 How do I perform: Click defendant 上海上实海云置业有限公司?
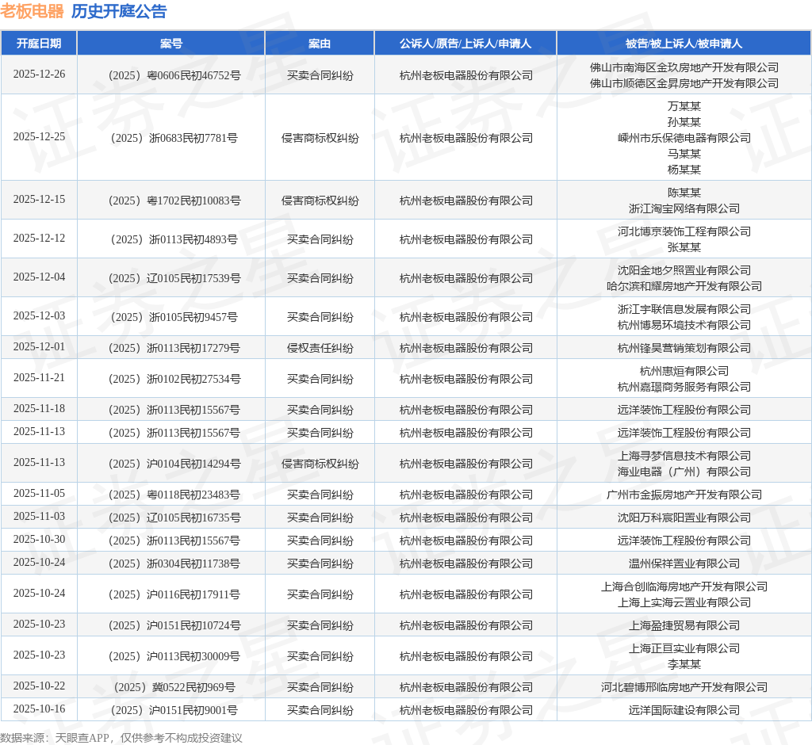coord(684,602)
